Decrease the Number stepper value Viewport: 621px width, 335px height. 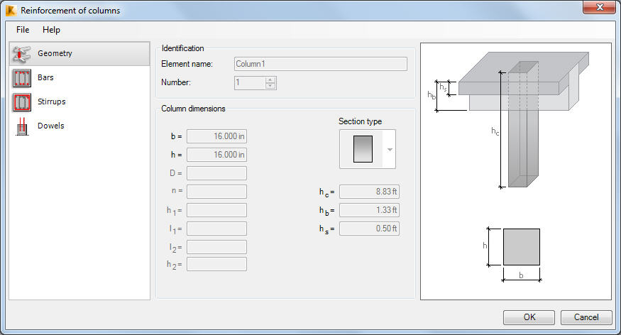[x=270, y=86]
